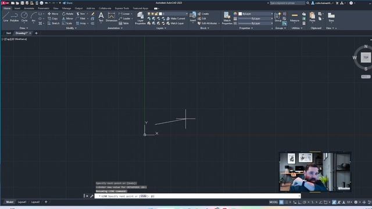The image size is (372, 209).
Task: Click the Paste icon
Action: (x=312, y=17)
